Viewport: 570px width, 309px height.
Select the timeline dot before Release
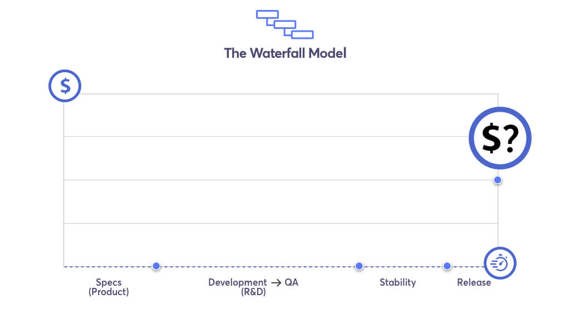447,266
